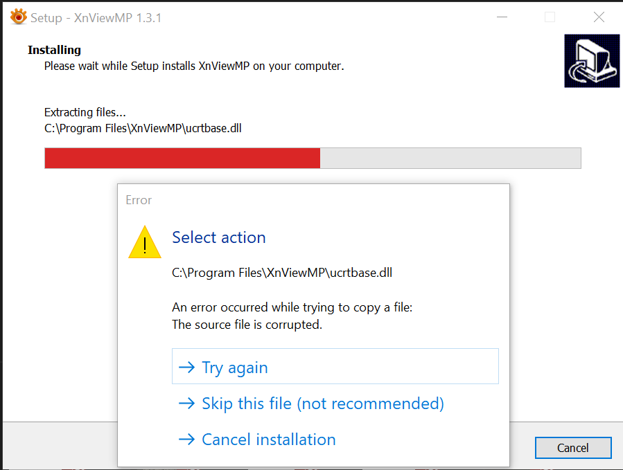Click the arrow icon beside Skip this file

pyautogui.click(x=186, y=404)
